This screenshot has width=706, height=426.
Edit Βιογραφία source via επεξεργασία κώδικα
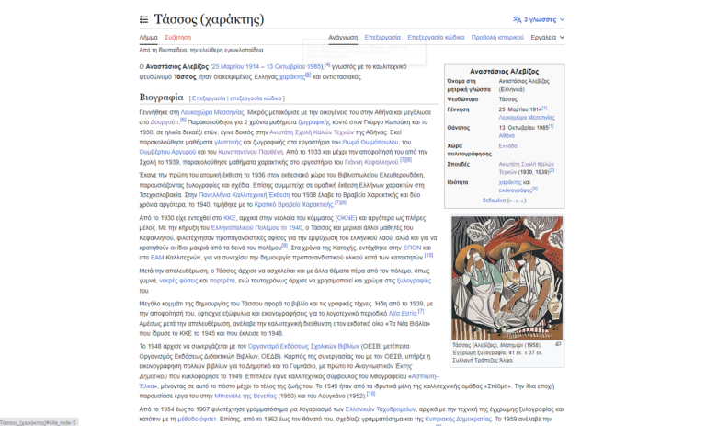coord(256,98)
